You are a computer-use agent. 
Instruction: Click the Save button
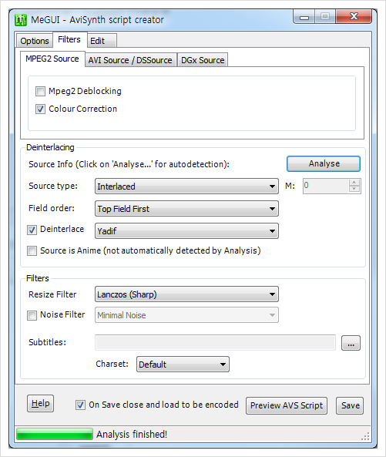point(350,405)
